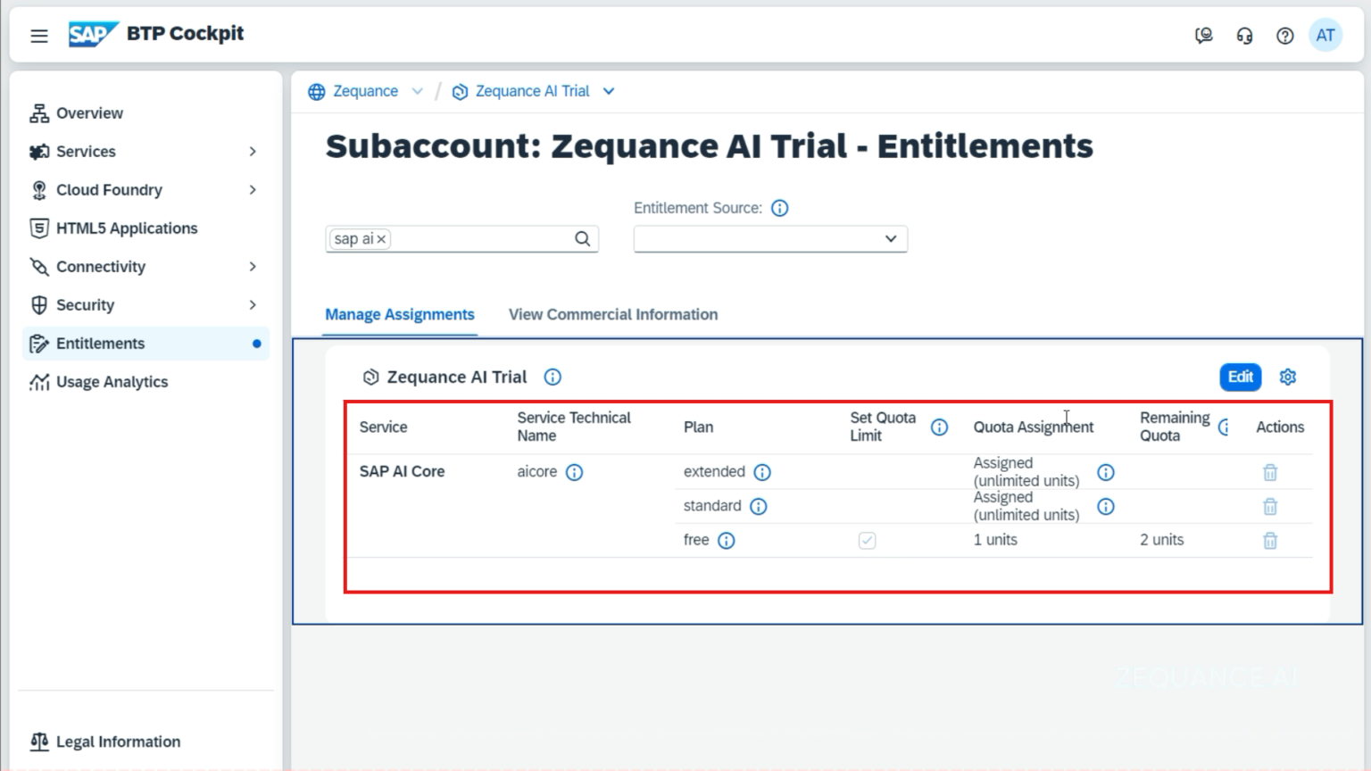
Task: Expand the Security sidebar chevron
Action: [x=253, y=305]
